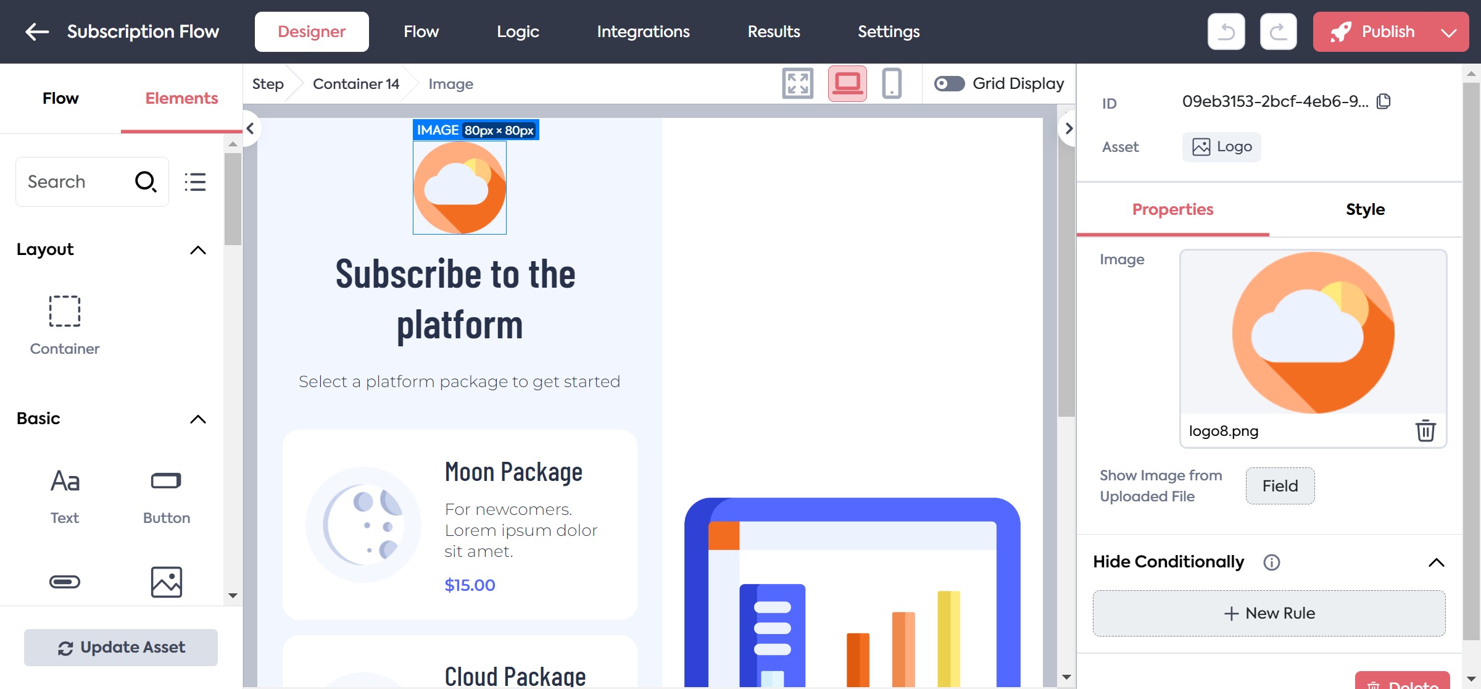Image resolution: width=1481 pixels, height=689 pixels.
Task: Collapse the Hide Conditionally section
Action: point(1436,562)
